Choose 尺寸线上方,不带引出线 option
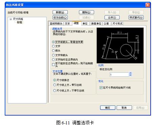The width and height of the screenshot is (153, 125). 69,91
